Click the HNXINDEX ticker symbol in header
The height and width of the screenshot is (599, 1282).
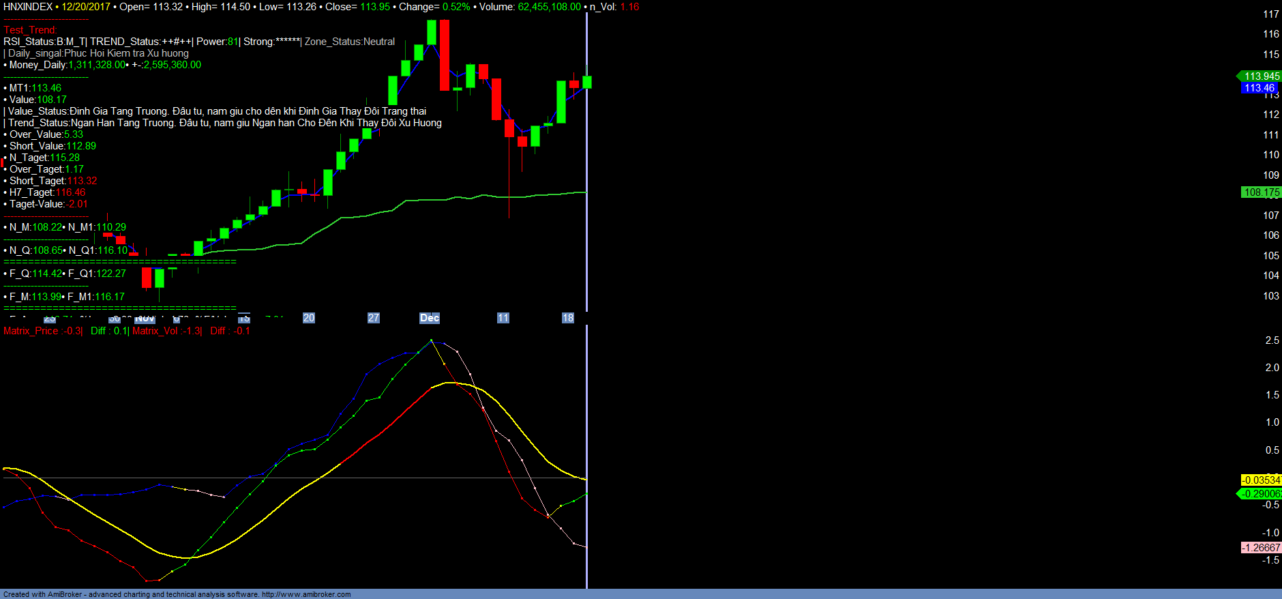[x=28, y=7]
